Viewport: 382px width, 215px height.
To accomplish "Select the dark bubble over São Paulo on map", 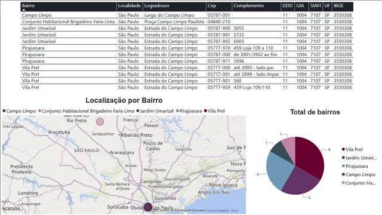I will [x=147, y=207].
